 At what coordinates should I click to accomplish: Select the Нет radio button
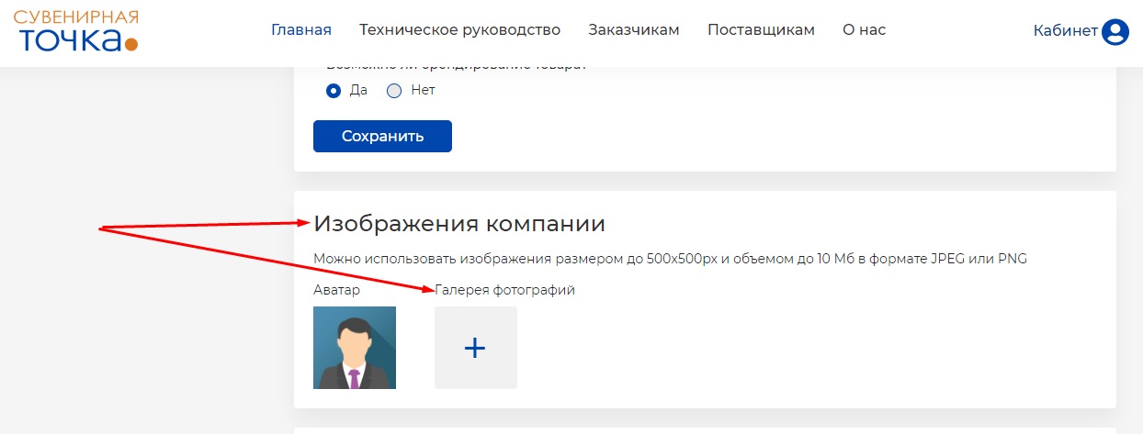[394, 91]
